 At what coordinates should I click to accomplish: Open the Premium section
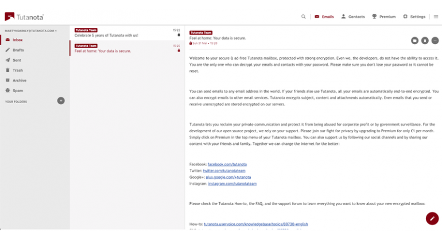[383, 17]
